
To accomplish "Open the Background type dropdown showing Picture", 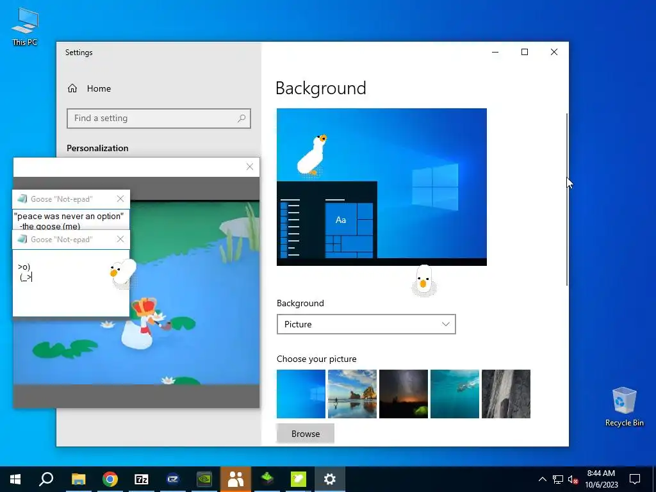I will coord(366,324).
